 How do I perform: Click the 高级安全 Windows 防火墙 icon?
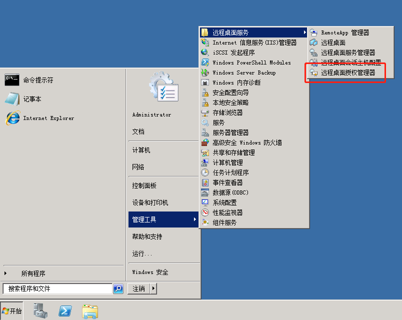click(x=204, y=142)
